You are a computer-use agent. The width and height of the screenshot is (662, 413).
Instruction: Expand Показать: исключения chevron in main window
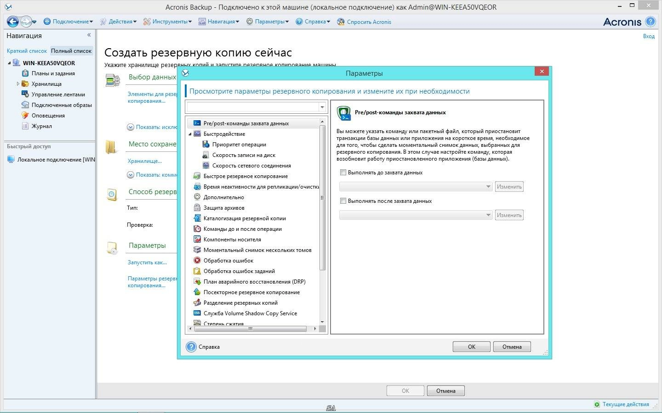pos(131,127)
